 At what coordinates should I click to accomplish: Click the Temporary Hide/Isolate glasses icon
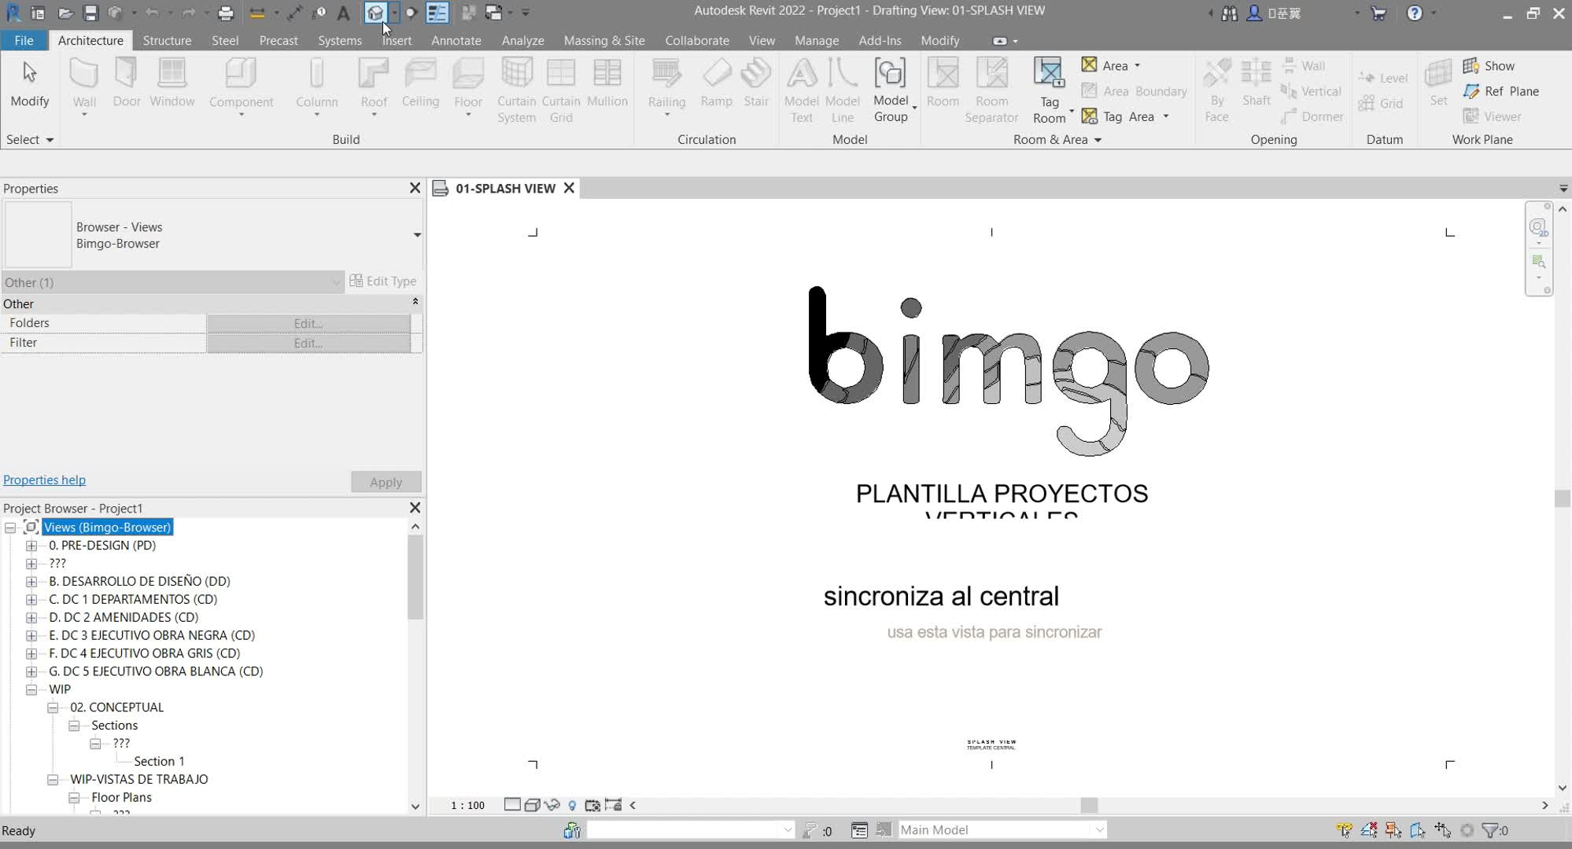[x=552, y=805]
